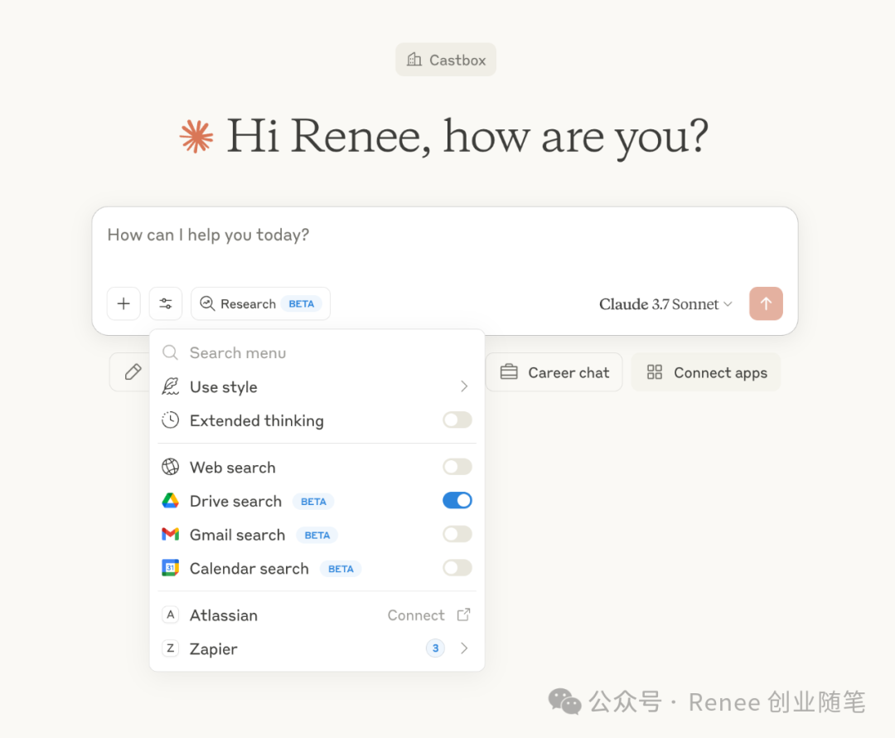The height and width of the screenshot is (738, 895).
Task: Click the Use style feather icon
Action: coord(170,386)
